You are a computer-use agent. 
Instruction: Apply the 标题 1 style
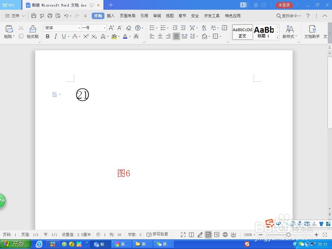click(264, 32)
